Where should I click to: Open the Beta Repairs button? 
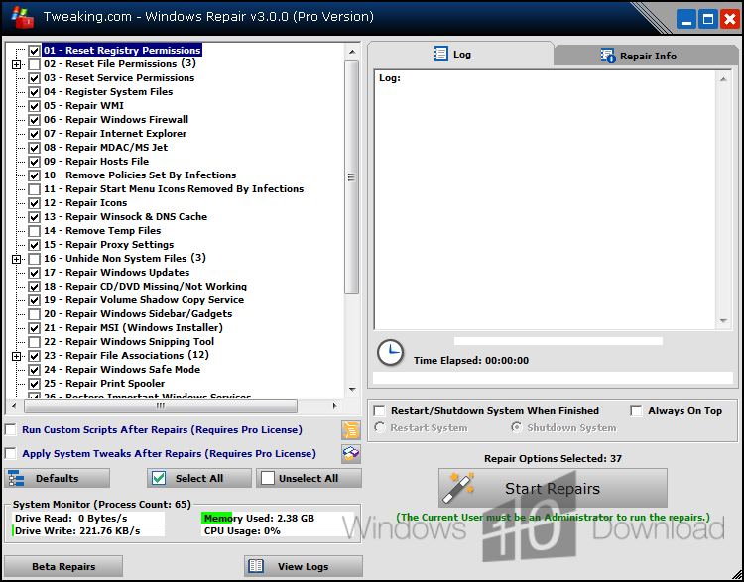click(x=63, y=566)
